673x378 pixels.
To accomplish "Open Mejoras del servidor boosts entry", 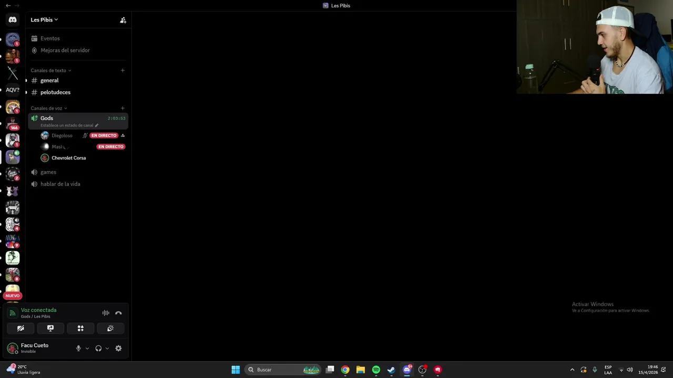I will click(x=78, y=50).
